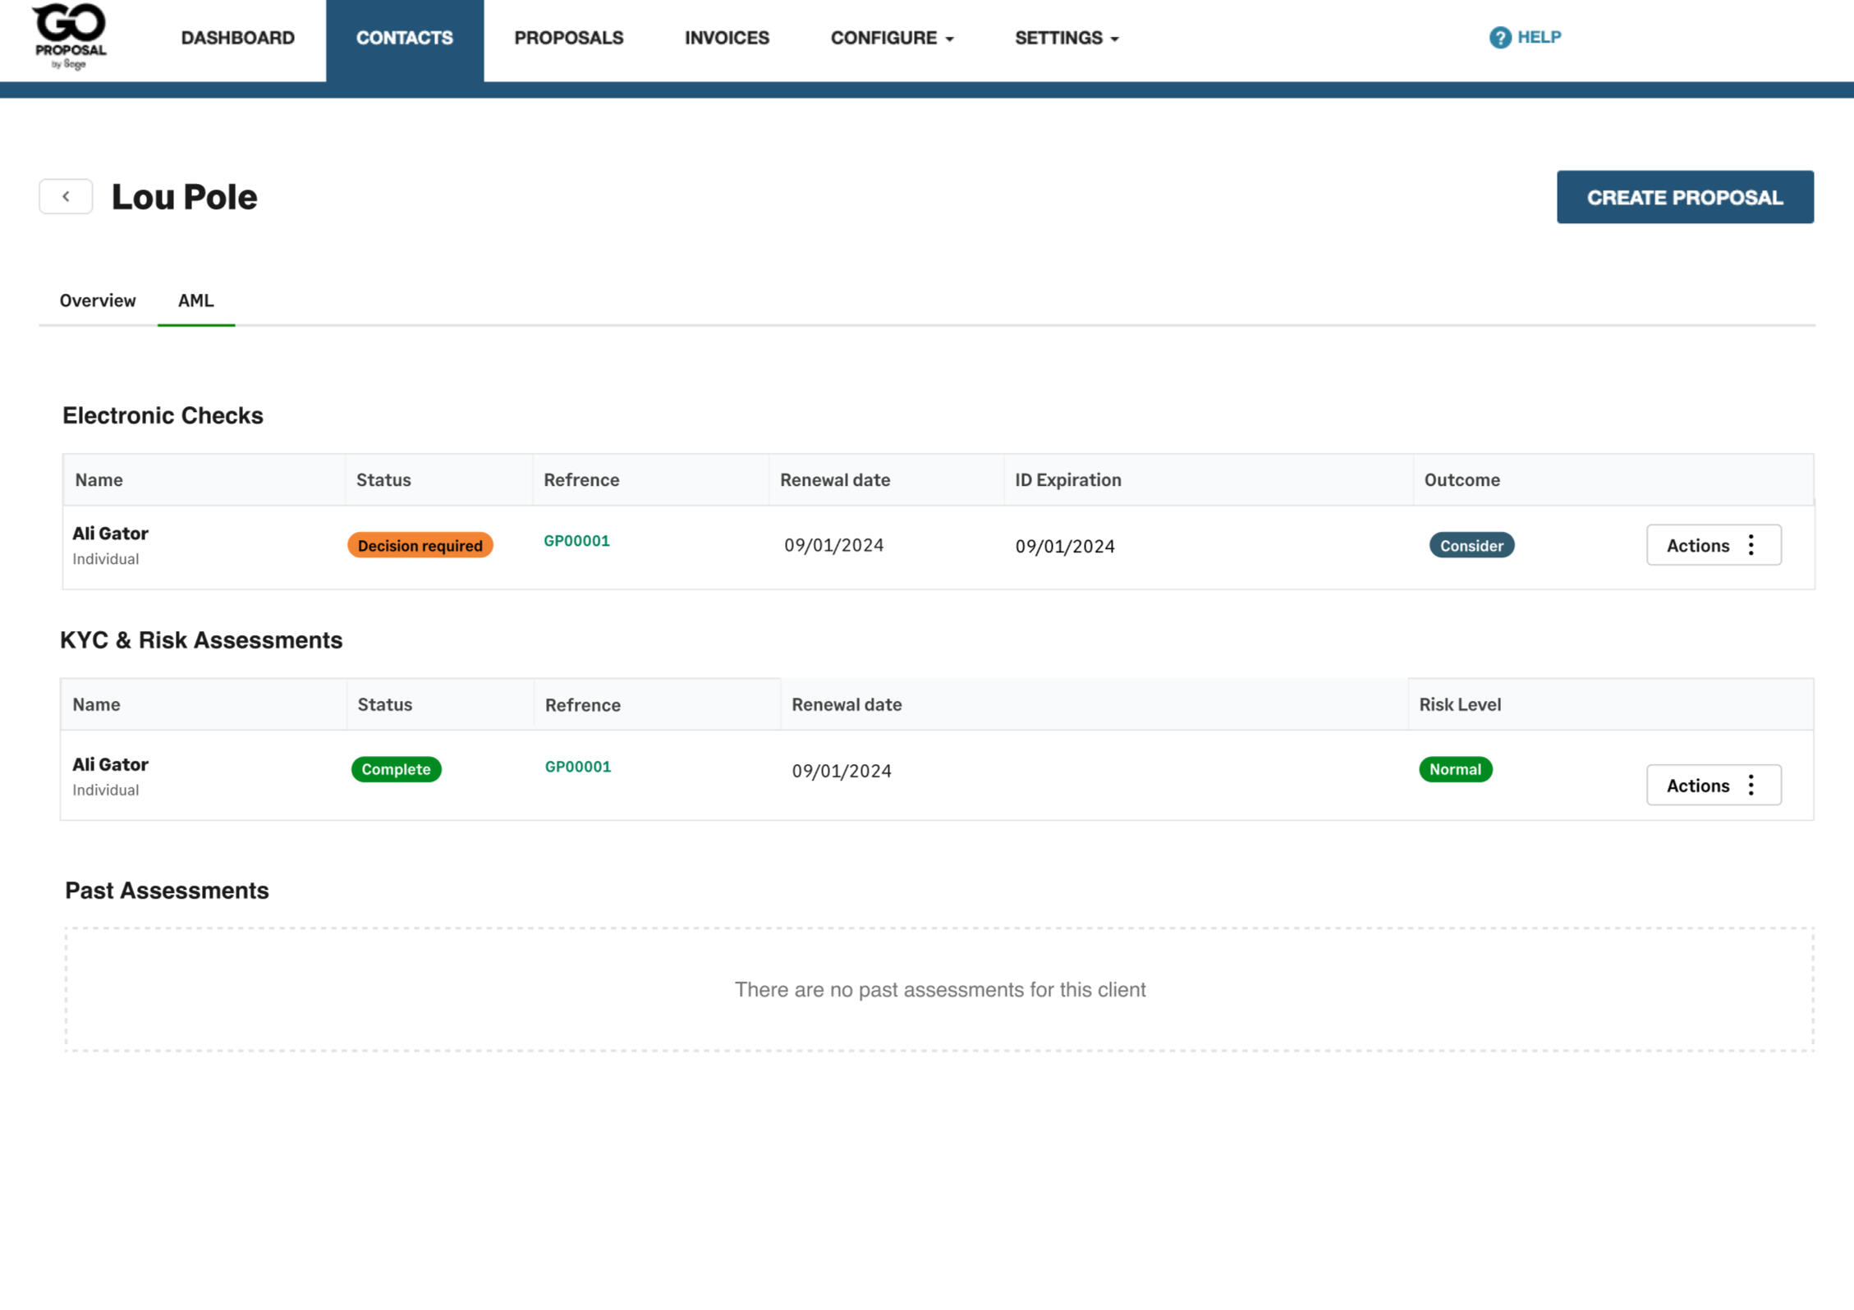The image size is (1854, 1310).
Task: Select the AML tab
Action: 195,300
